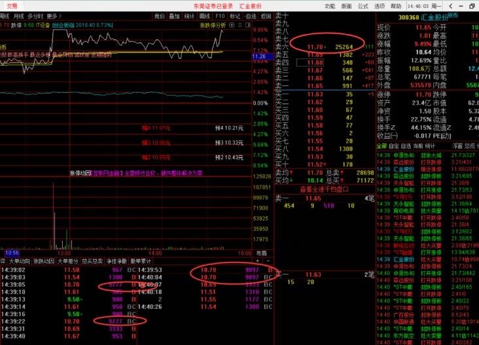Viewport: 479px width, 345px height.
Task: Select the 大单差分 tab
Action: 68,261
